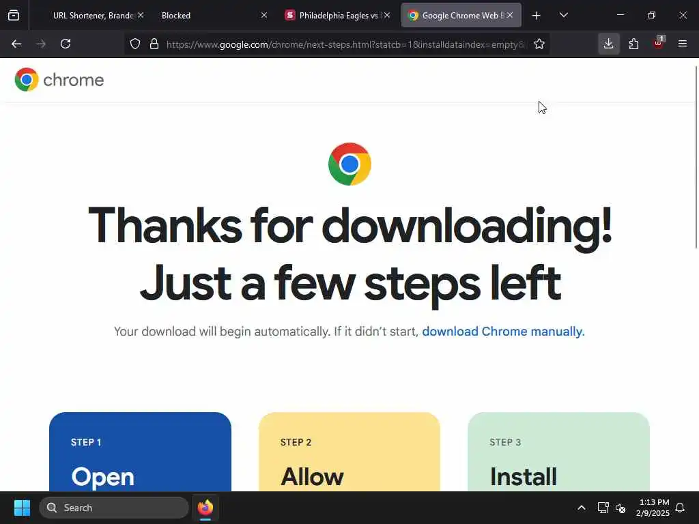
Task: Click the chrome logo in page header
Action: pyautogui.click(x=59, y=80)
